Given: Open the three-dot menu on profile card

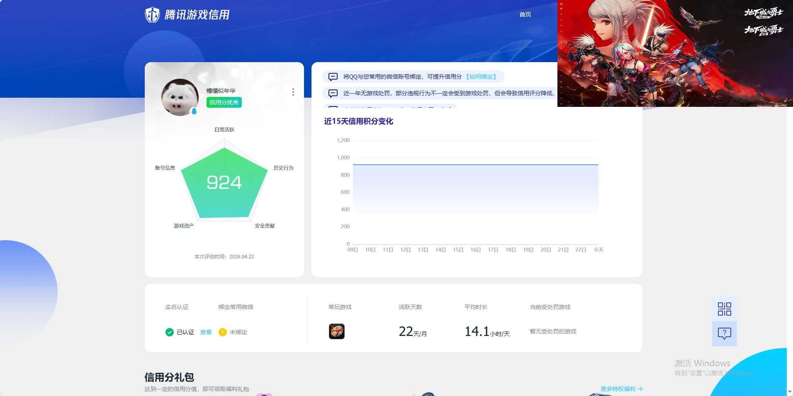Looking at the screenshot, I should point(293,92).
